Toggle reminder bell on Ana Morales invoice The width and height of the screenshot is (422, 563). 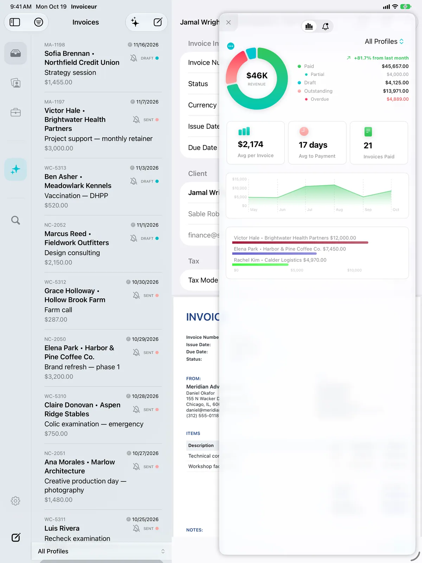pos(136,467)
